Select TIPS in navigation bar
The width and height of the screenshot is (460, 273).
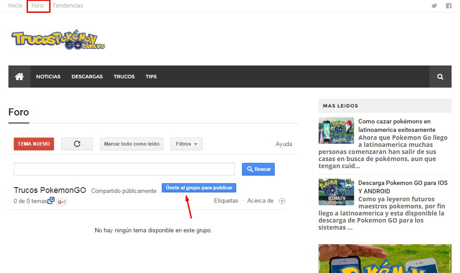click(x=151, y=77)
